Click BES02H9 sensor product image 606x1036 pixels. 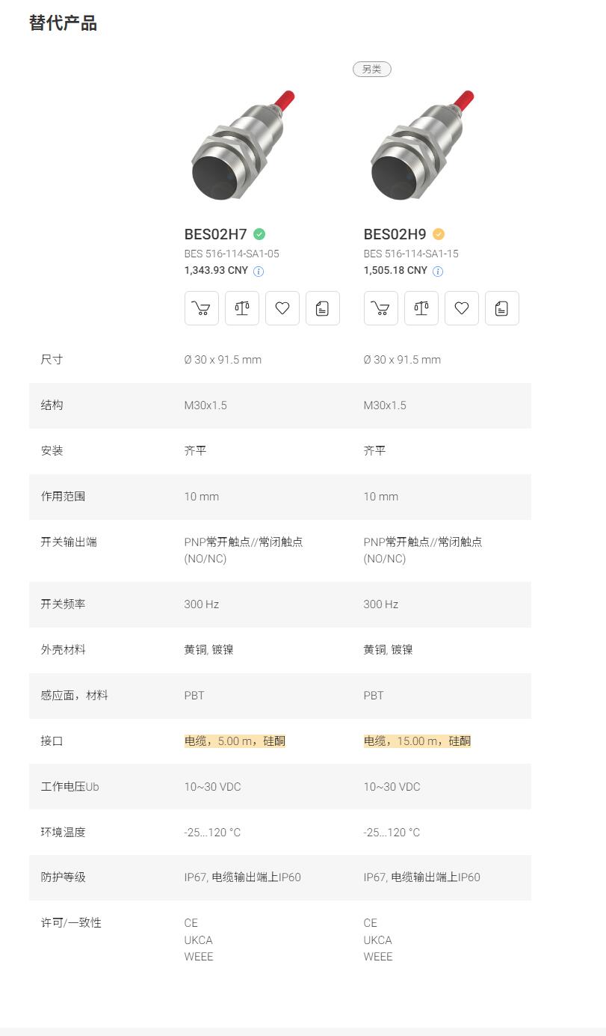click(421, 145)
